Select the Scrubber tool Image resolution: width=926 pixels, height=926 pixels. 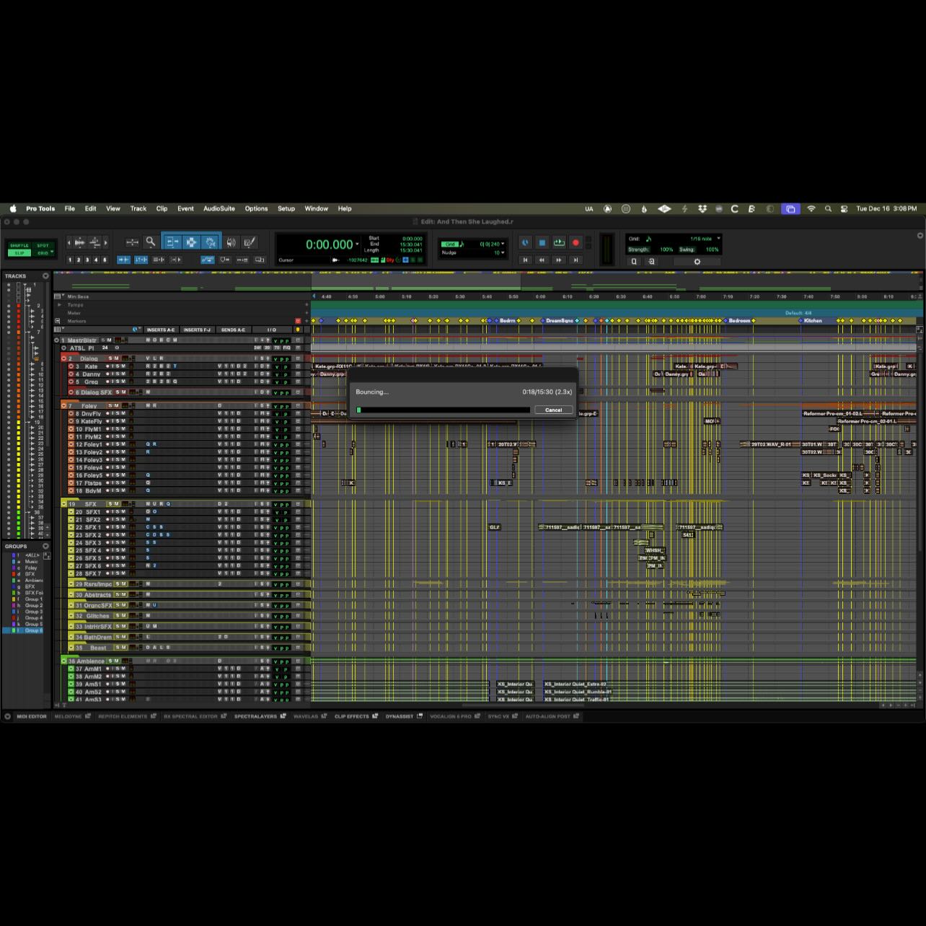231,242
